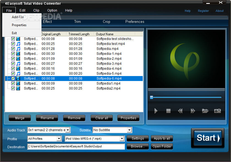231x162 pixels.
Task: Open the Trim toolbar tab
Action: [x=78, y=22]
